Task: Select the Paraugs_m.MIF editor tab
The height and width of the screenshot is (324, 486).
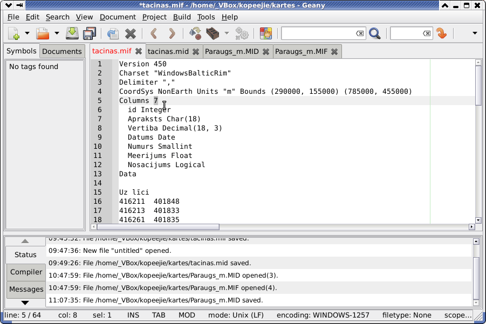Action: tap(302, 51)
